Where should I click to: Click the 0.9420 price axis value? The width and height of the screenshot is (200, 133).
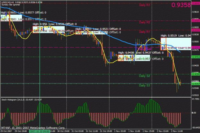(x=196, y=66)
